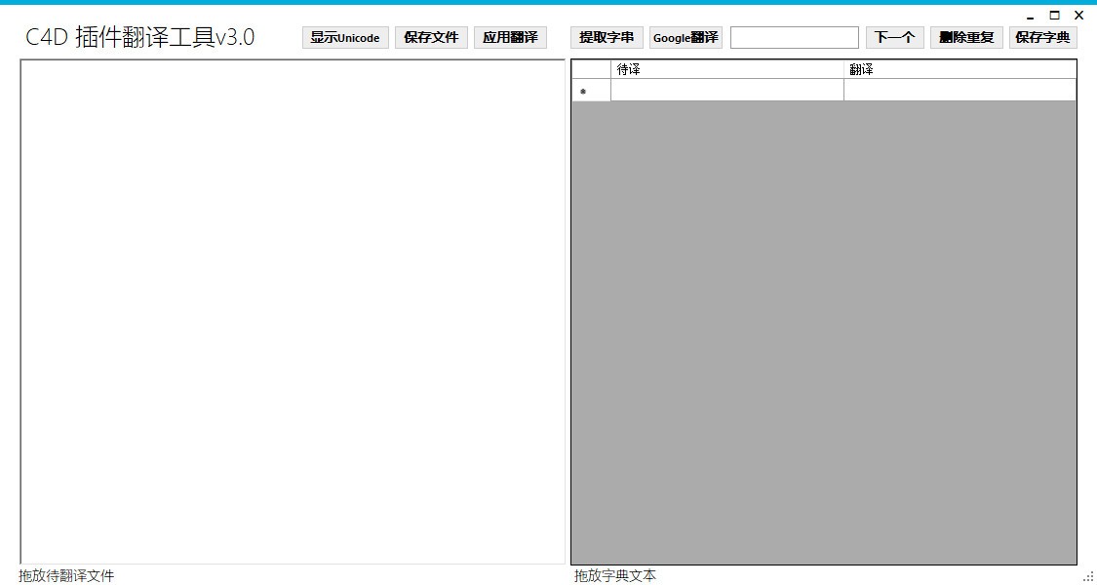Save the file with 保存文件
Image resolution: width=1097 pixels, height=585 pixels.
click(431, 38)
